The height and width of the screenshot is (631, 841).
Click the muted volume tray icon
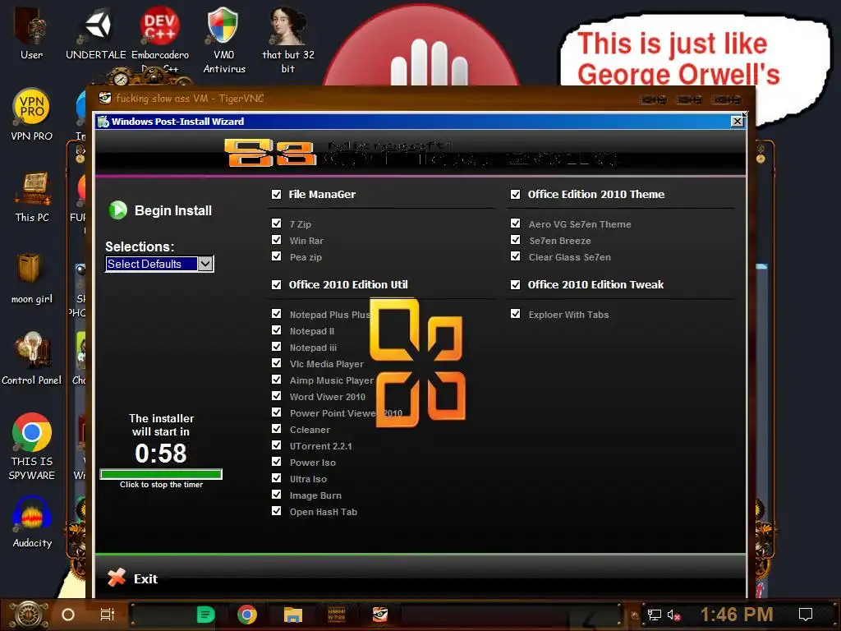[x=673, y=615]
